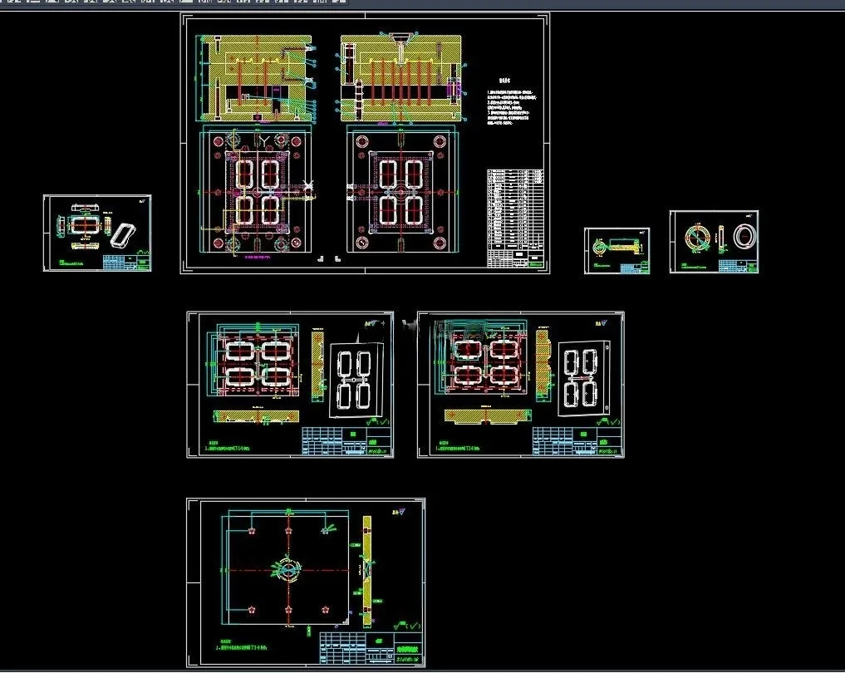Select the green technical note text on bottom sheet
The height and width of the screenshot is (673, 845).
242,645
